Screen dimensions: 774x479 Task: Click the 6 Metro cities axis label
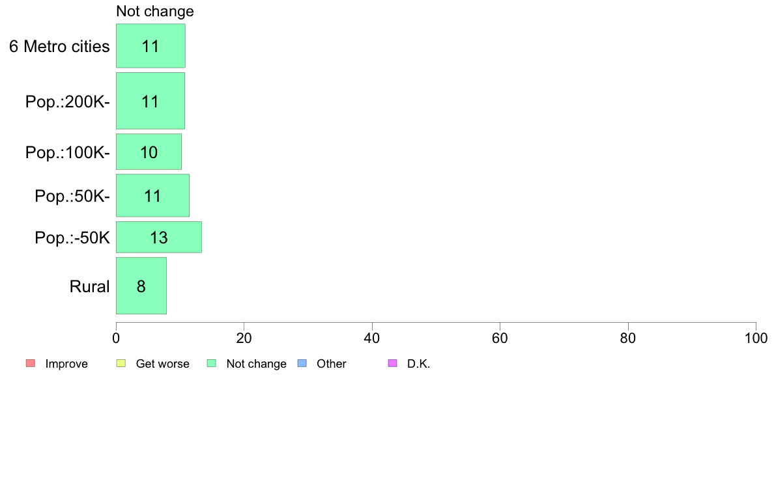(59, 46)
